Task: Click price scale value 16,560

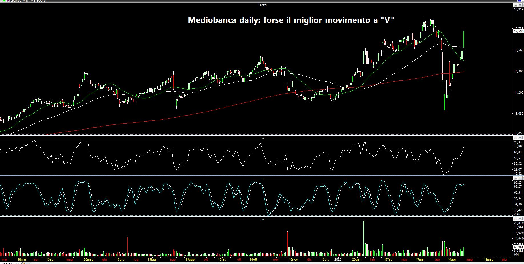Action: (x=519, y=50)
